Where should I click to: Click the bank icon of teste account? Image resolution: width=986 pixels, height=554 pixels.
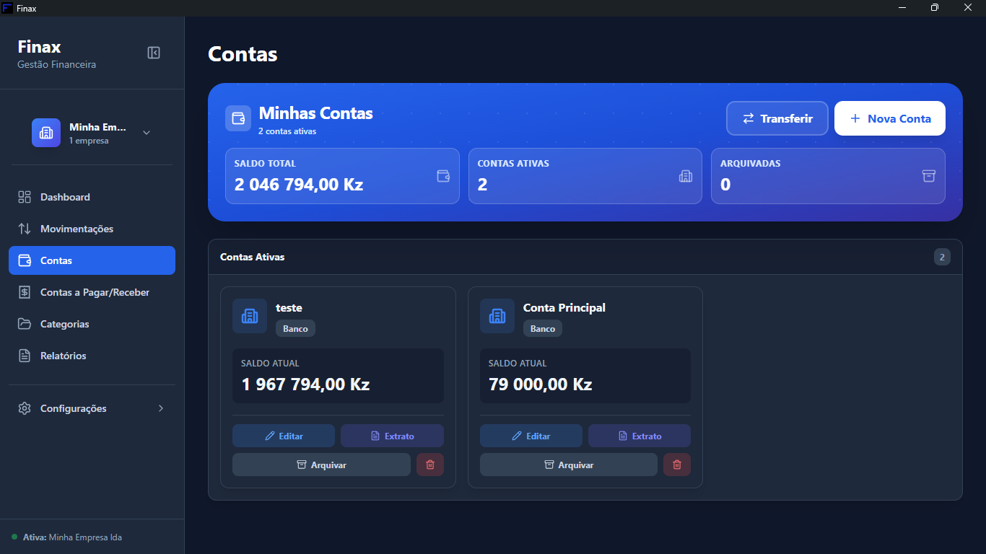[x=250, y=316]
